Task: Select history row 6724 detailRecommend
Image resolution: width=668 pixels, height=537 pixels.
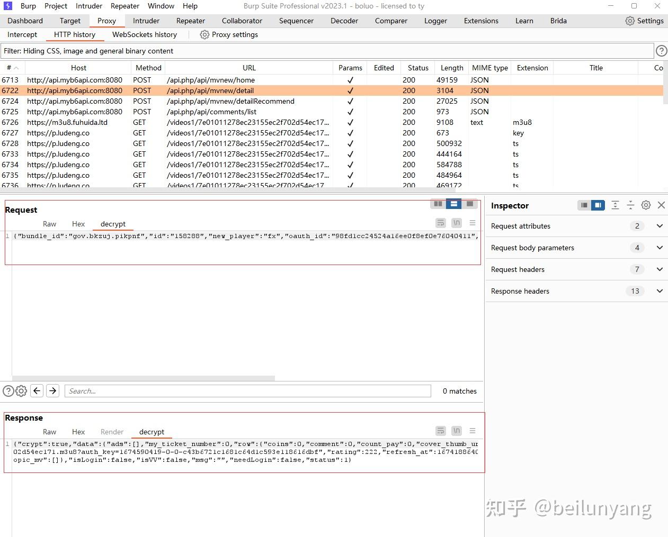Action: [x=332, y=101]
